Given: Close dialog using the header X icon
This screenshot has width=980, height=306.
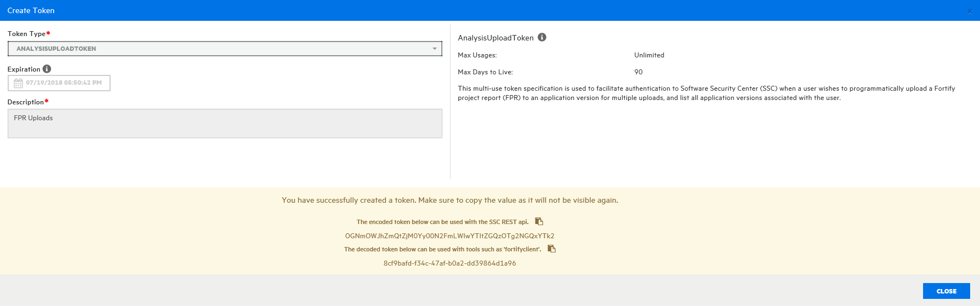Looking at the screenshot, I should click(x=969, y=11).
